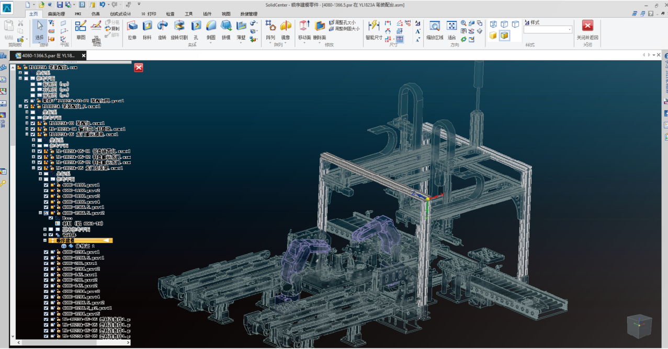Viewport: 668px width, 349px height.
Task: Collapse the YL1823A-05 龙门搬运模块 tree node
Action: (x=27, y=134)
